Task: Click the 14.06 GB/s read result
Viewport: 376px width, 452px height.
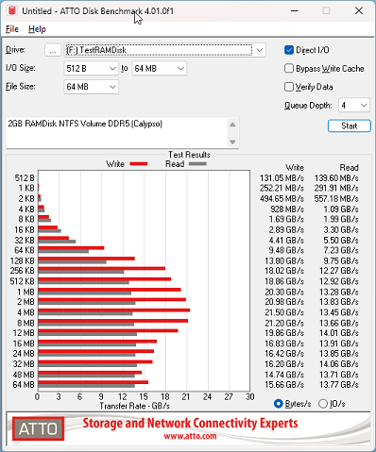Action: [x=339, y=364]
